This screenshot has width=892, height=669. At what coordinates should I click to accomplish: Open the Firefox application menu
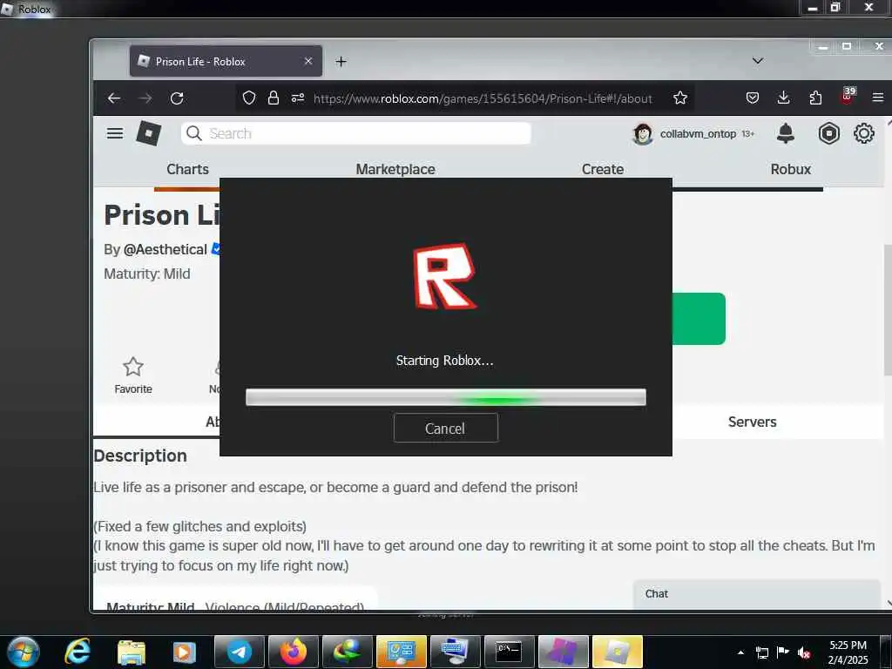click(878, 98)
